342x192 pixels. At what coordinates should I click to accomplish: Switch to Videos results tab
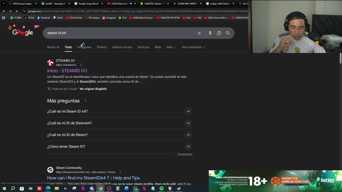tap(102, 47)
